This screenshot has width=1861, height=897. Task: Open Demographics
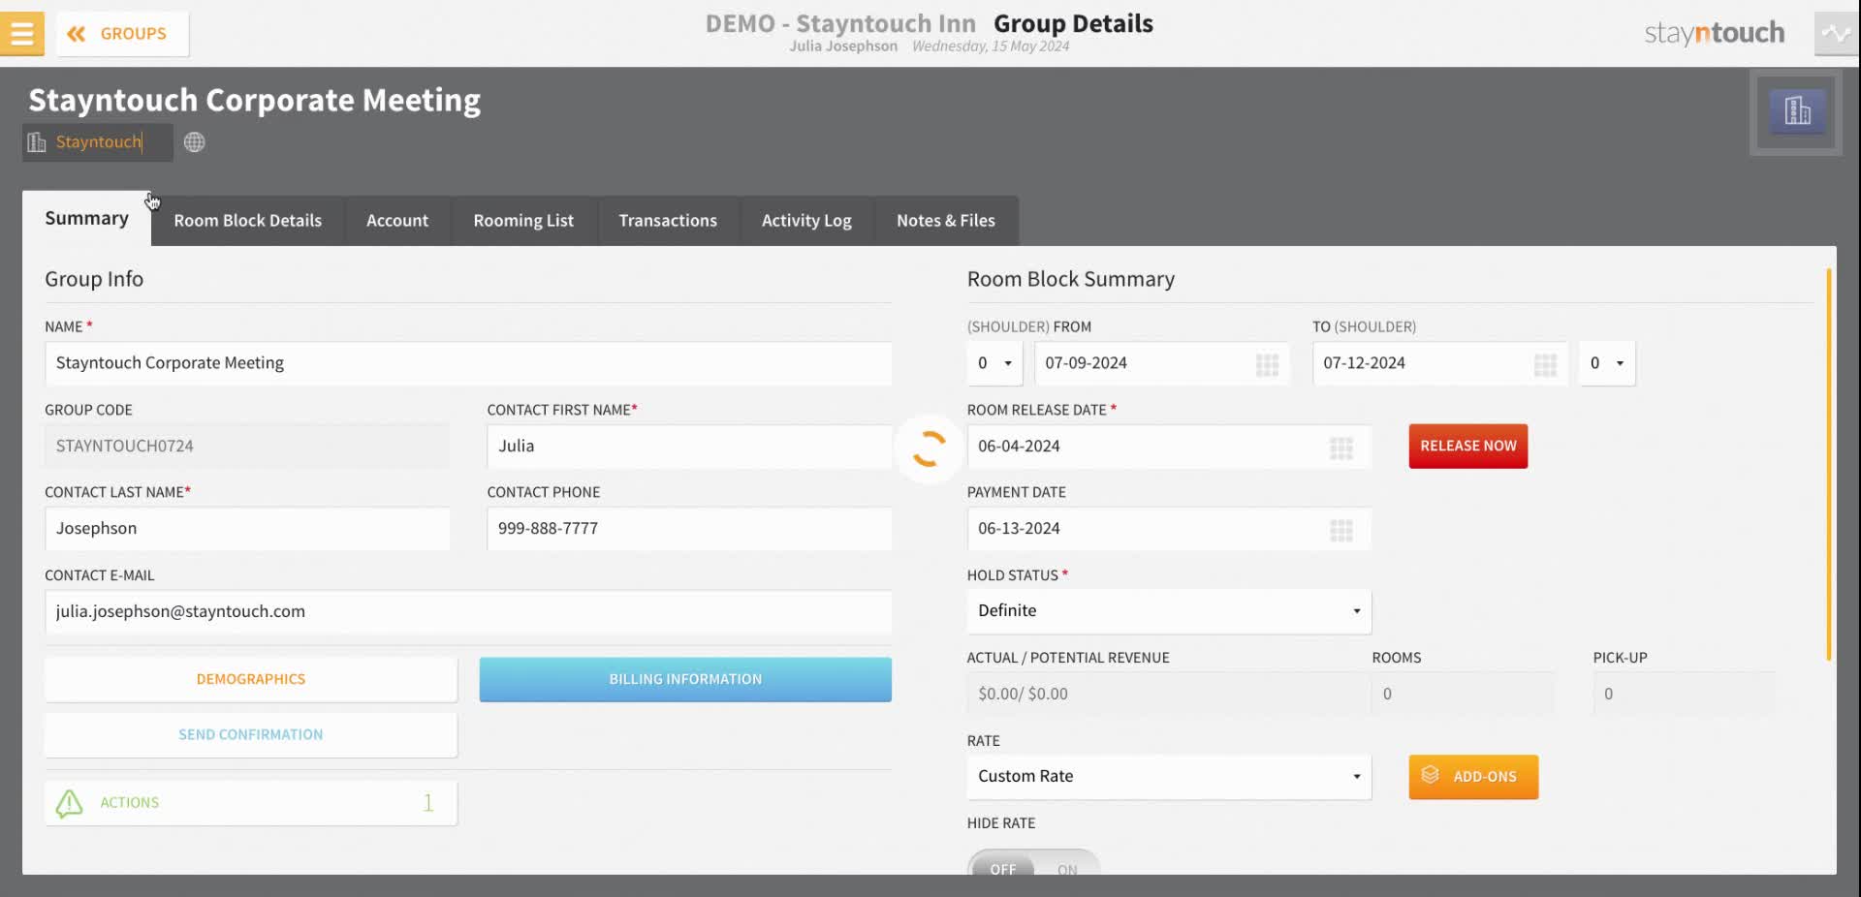[251, 680]
